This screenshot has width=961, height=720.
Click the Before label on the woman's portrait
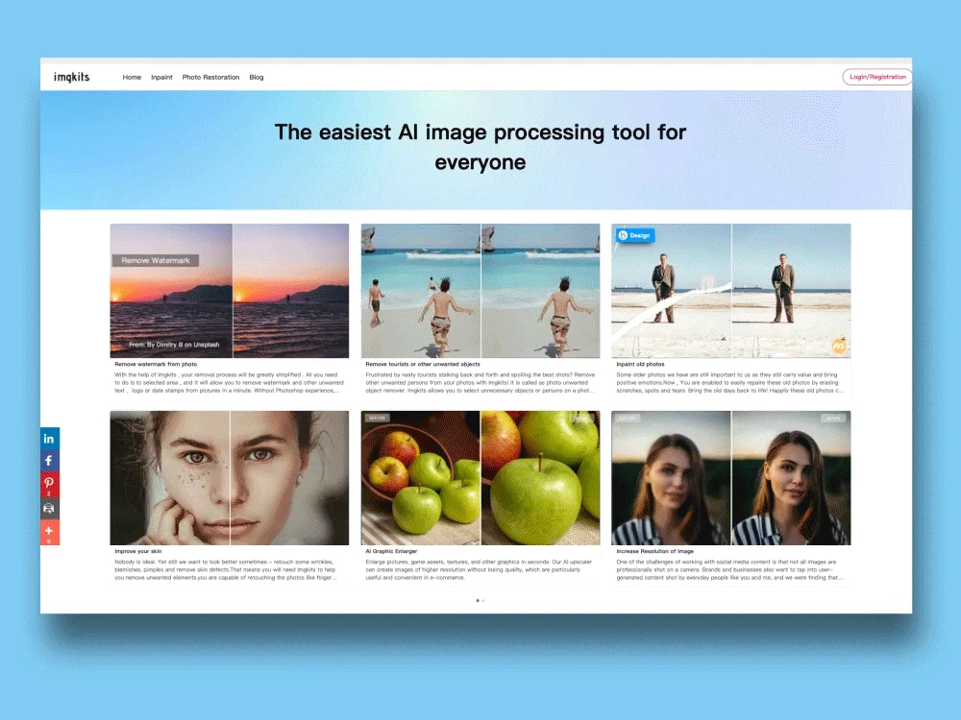tap(626, 419)
